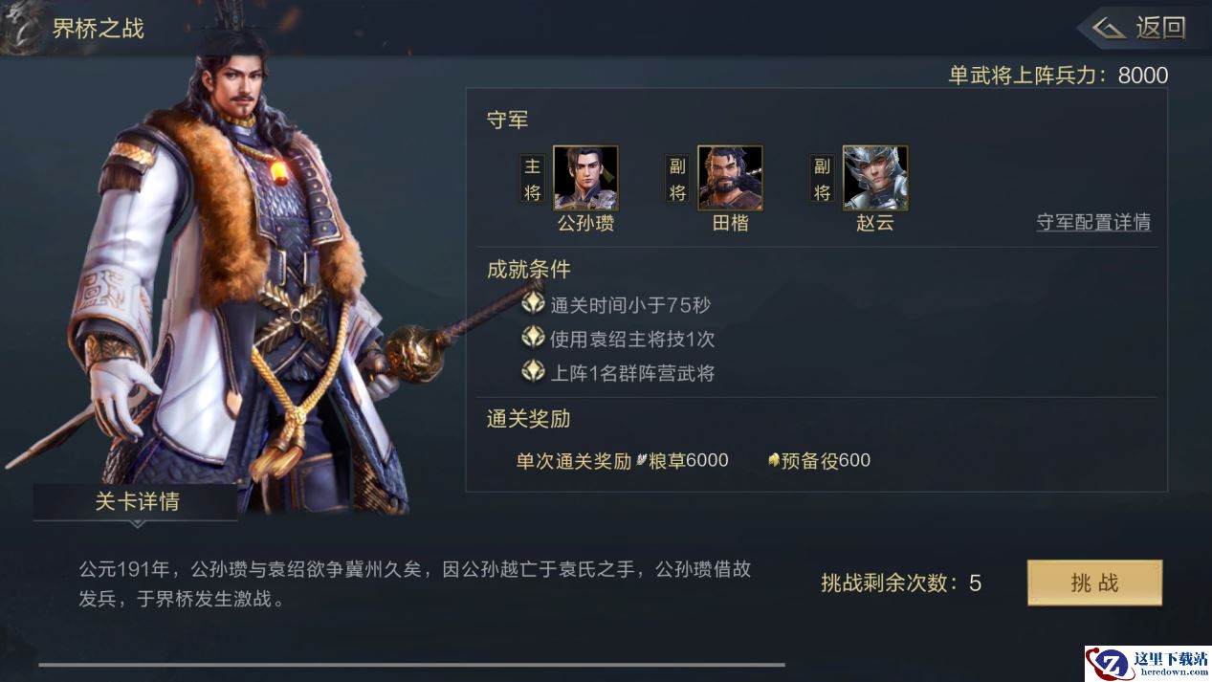
Task: Click the 主将 badge beside 公孙瓒
Action: tap(533, 179)
